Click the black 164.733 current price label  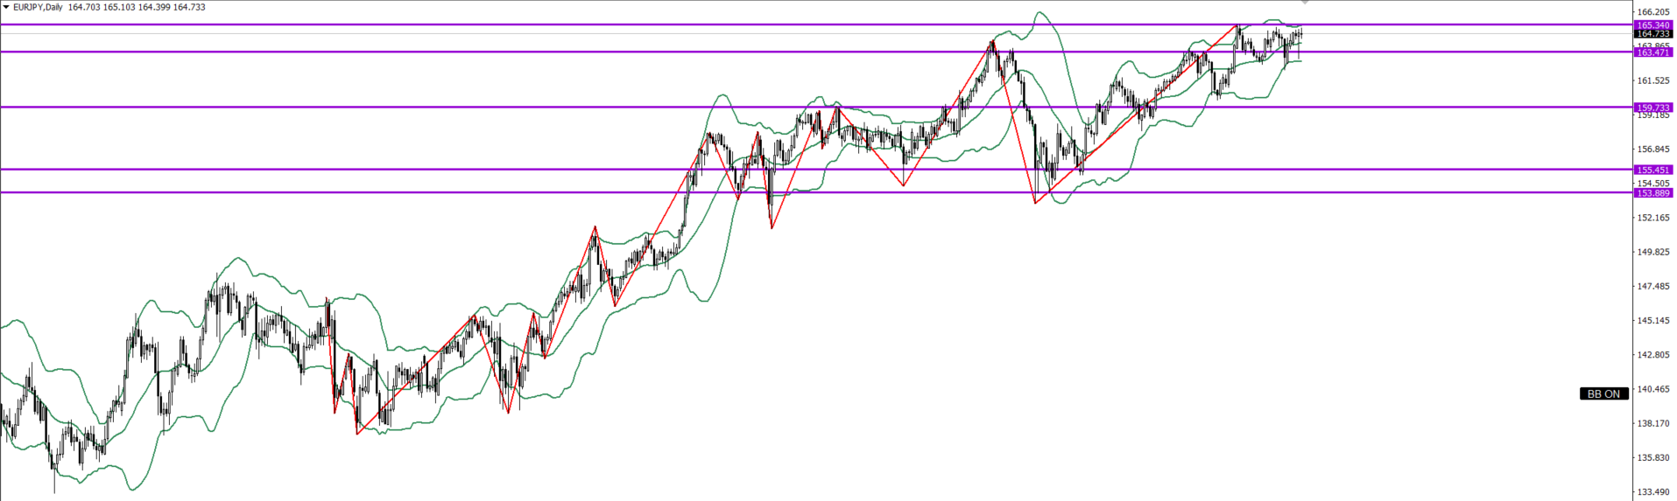(x=1653, y=34)
